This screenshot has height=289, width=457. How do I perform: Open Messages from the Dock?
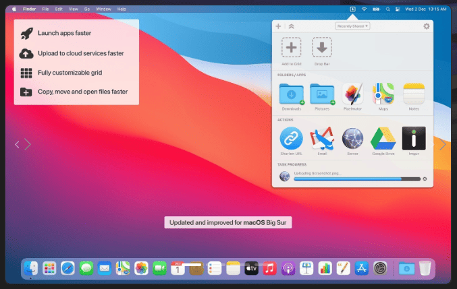click(86, 268)
